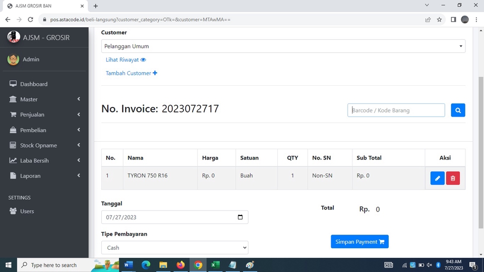The width and height of the screenshot is (484, 272).
Task: Open Paint from the taskbar
Action: point(250,265)
